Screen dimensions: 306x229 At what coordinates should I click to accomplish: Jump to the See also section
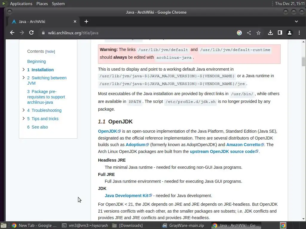pos(37,127)
